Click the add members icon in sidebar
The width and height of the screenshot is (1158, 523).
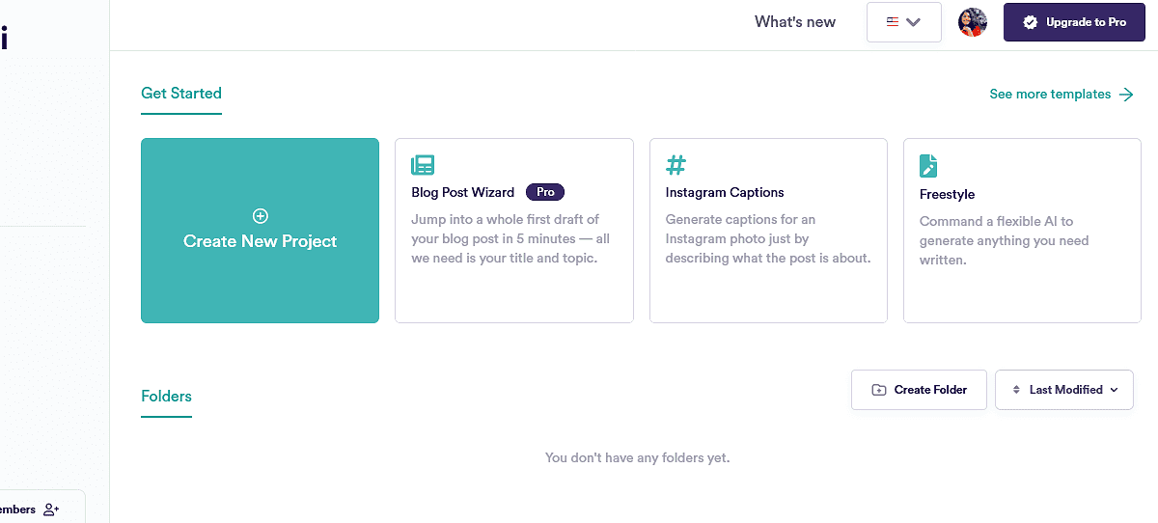coord(51,509)
